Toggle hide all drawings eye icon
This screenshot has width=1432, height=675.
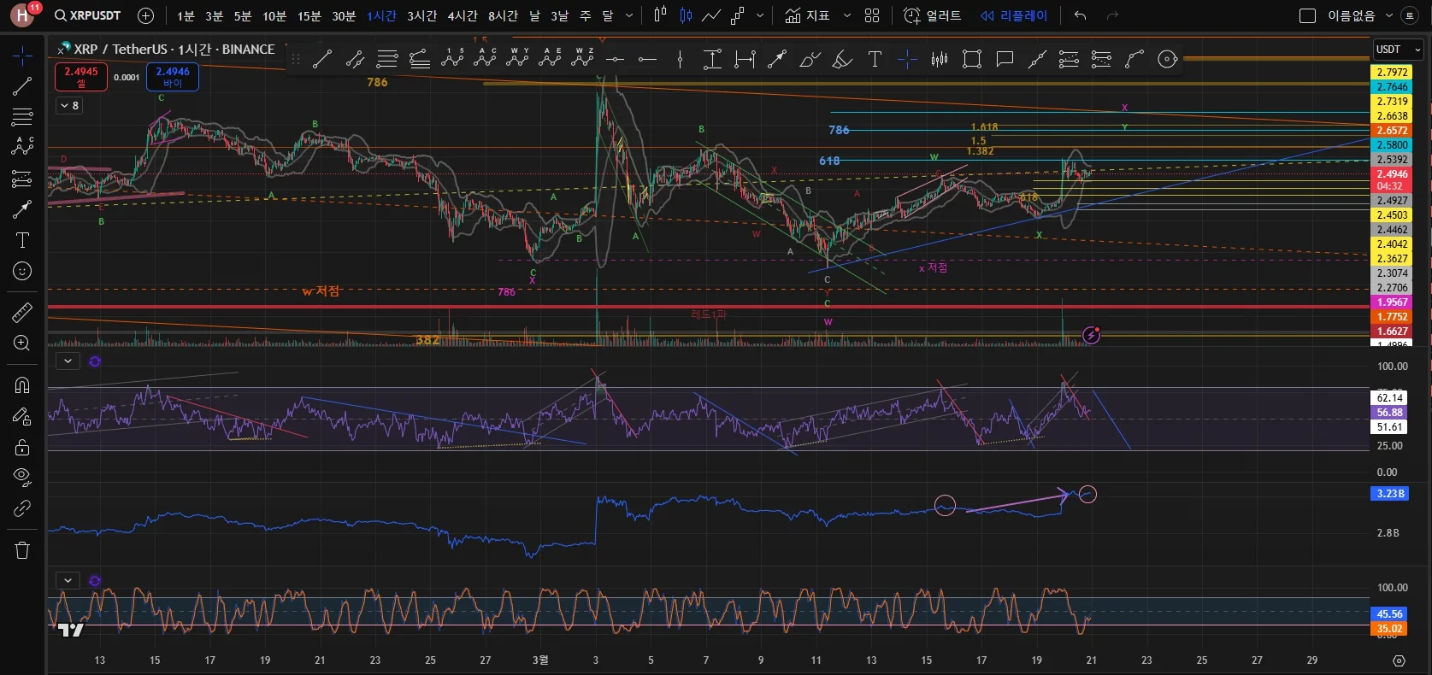tap(22, 477)
